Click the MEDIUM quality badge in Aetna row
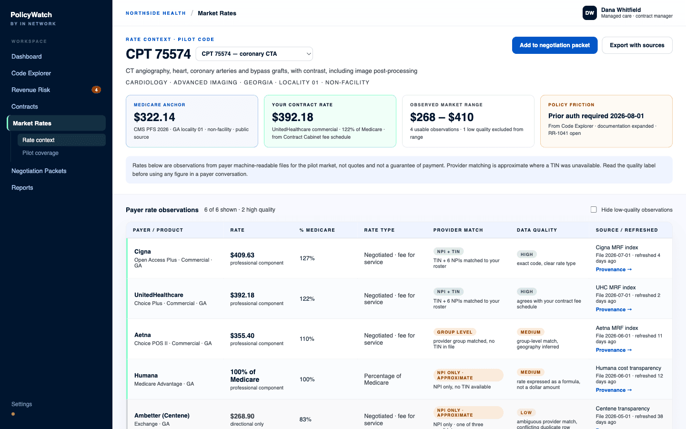This screenshot has width=686, height=429. click(531, 332)
